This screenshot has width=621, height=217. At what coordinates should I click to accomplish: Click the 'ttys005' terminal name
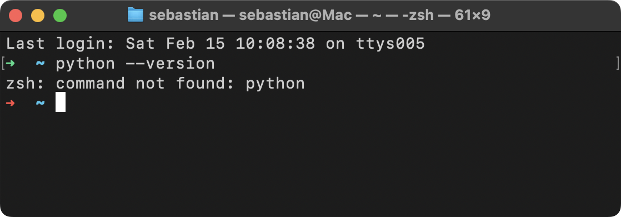pos(390,44)
